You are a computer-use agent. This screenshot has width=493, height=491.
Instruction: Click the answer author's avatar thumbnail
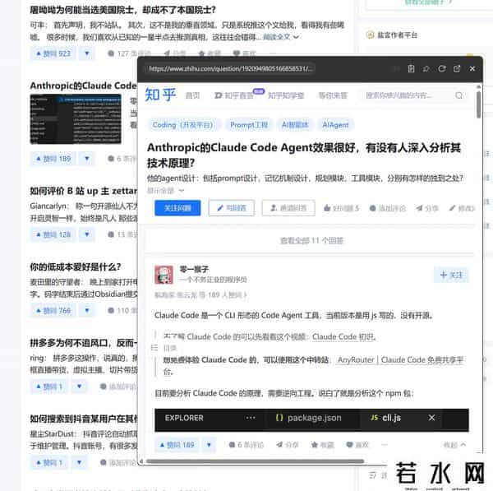click(164, 275)
